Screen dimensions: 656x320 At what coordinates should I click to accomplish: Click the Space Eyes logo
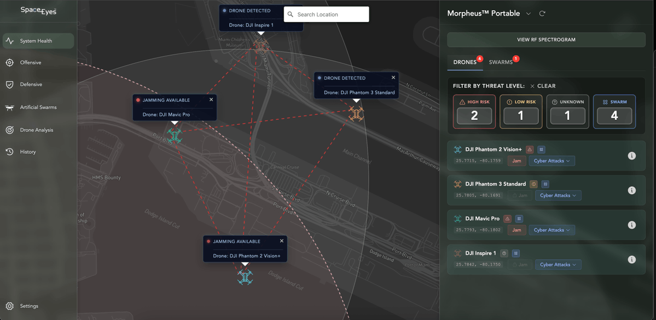coord(38,11)
